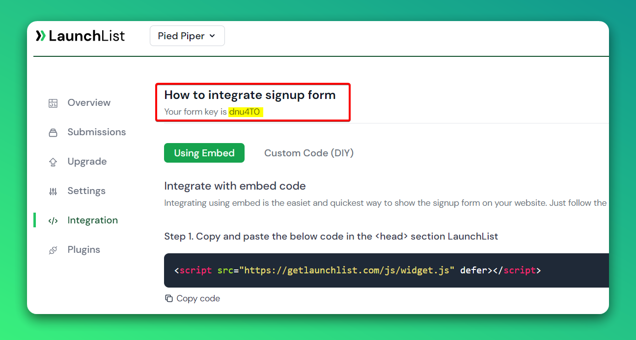Image resolution: width=636 pixels, height=340 pixels.
Task: Open the Pied Piper project dropdown
Action: [187, 36]
